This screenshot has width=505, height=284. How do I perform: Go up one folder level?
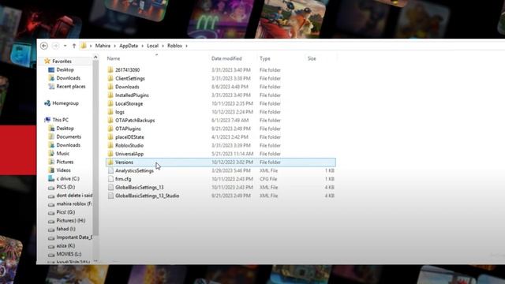73,46
